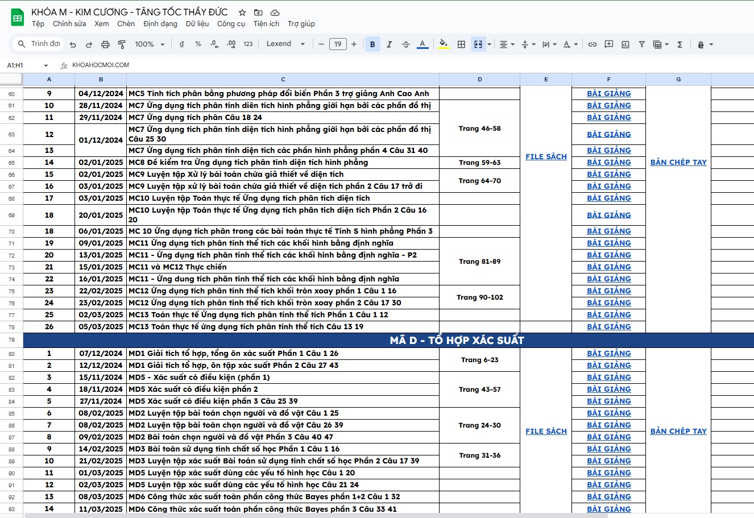Viewport: 754px width, 518px height.
Task: Insert a chart via toolbar
Action: 625,44
